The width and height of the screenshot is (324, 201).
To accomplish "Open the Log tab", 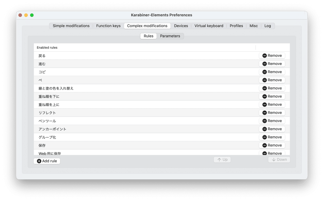I will (268, 26).
